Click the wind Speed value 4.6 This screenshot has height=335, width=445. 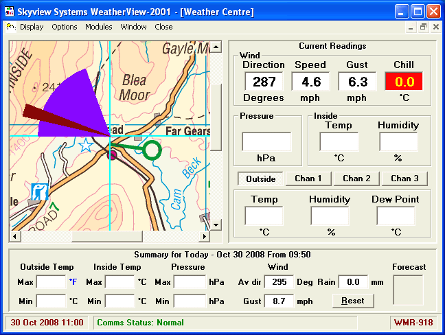tap(311, 82)
